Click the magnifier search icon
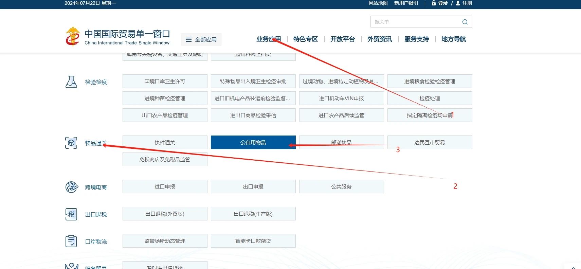This screenshot has height=269, width=581. tap(465, 22)
